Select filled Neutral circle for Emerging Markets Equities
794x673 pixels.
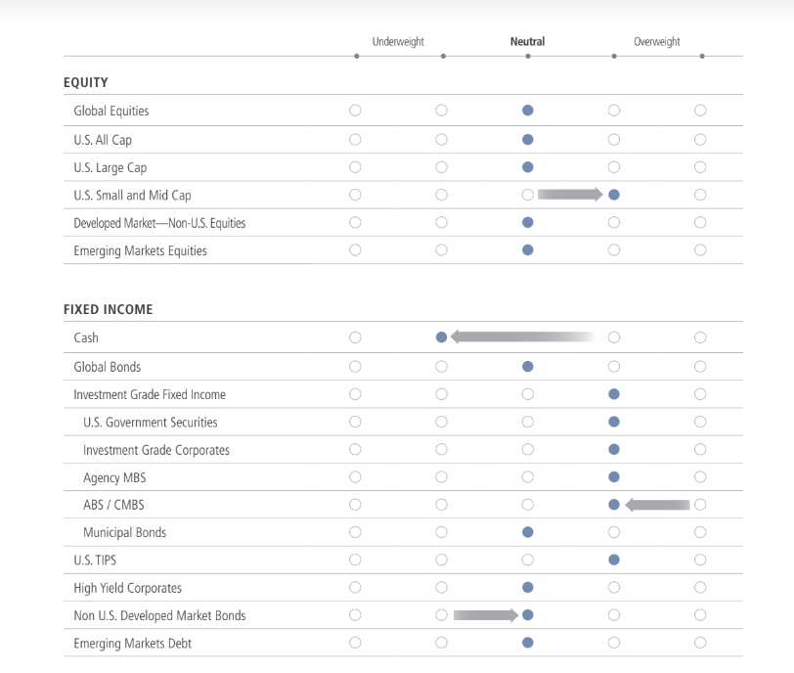(528, 249)
